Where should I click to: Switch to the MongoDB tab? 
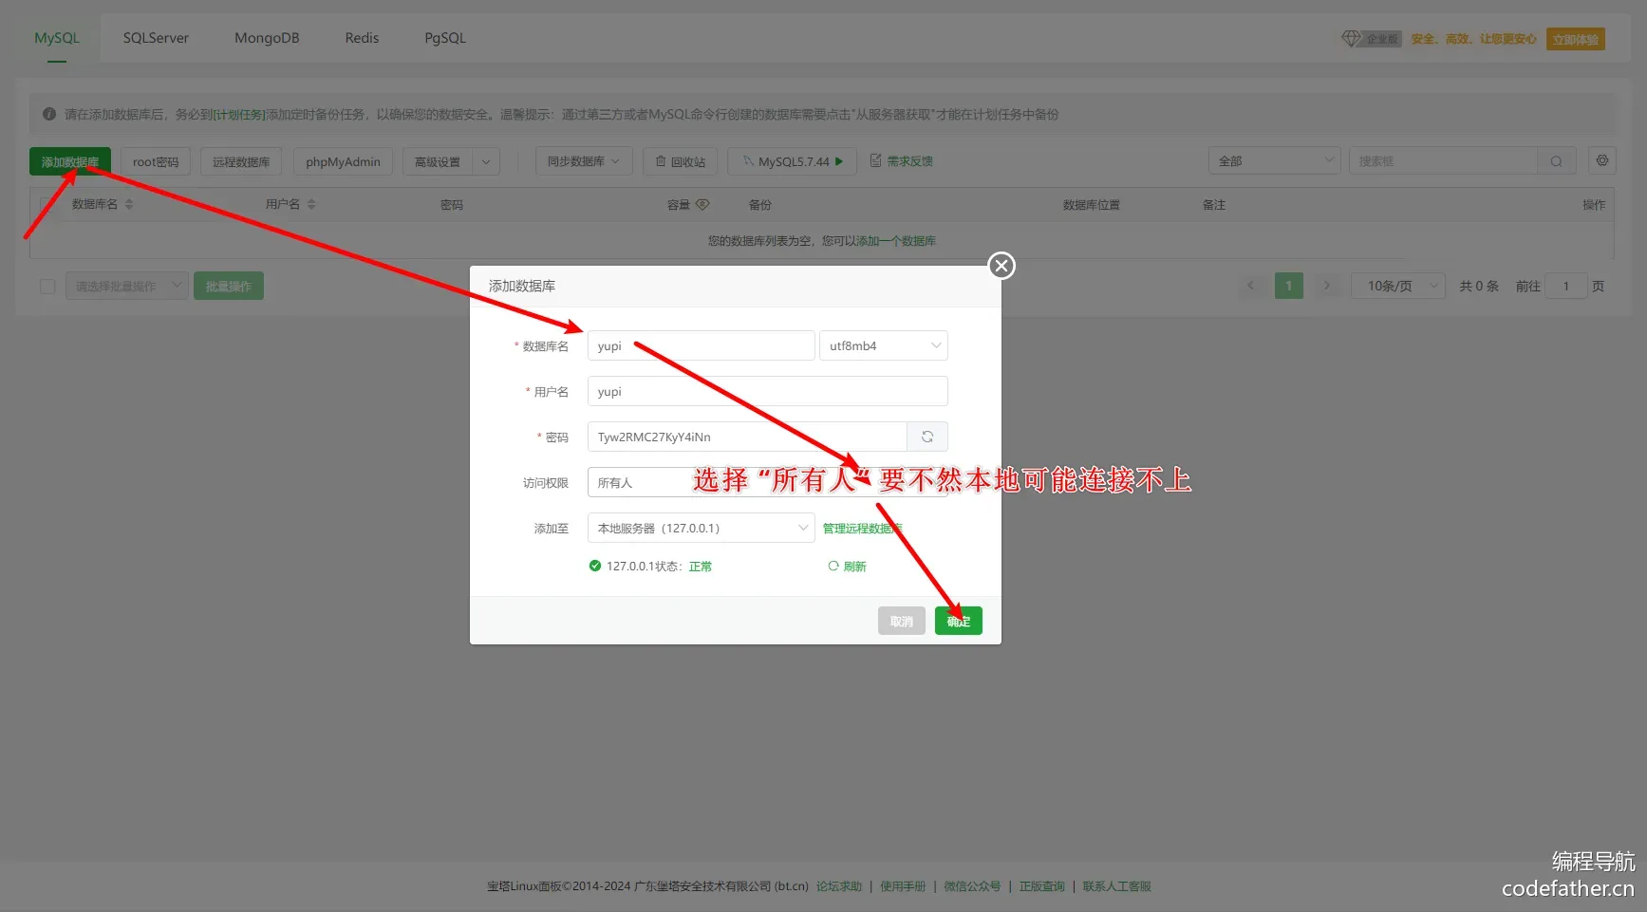[x=267, y=38]
